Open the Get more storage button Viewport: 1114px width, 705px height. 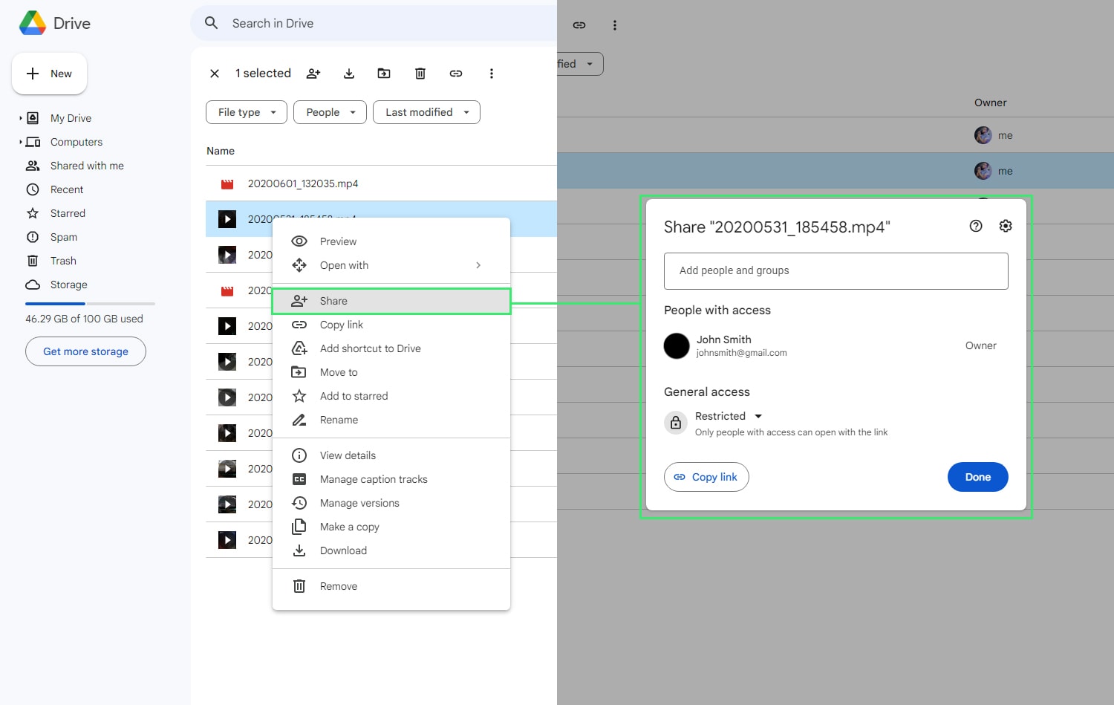pyautogui.click(x=85, y=351)
